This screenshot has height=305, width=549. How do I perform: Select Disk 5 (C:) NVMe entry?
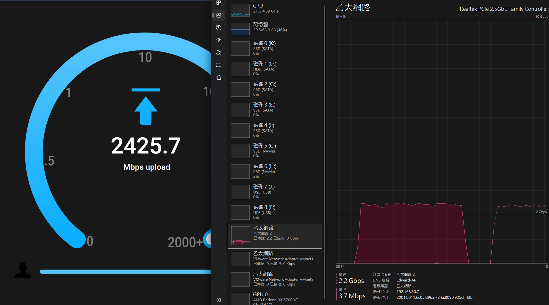[x=275, y=151]
